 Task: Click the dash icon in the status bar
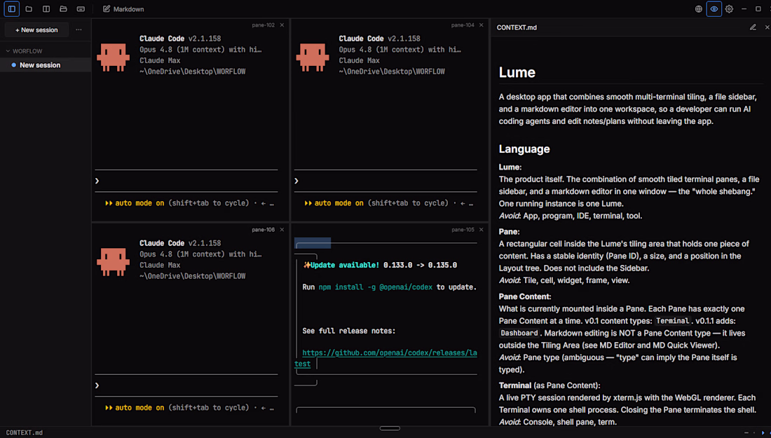pyautogui.click(x=746, y=433)
